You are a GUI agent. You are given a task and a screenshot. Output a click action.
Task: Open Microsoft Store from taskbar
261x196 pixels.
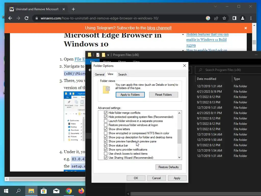pos(44,191)
